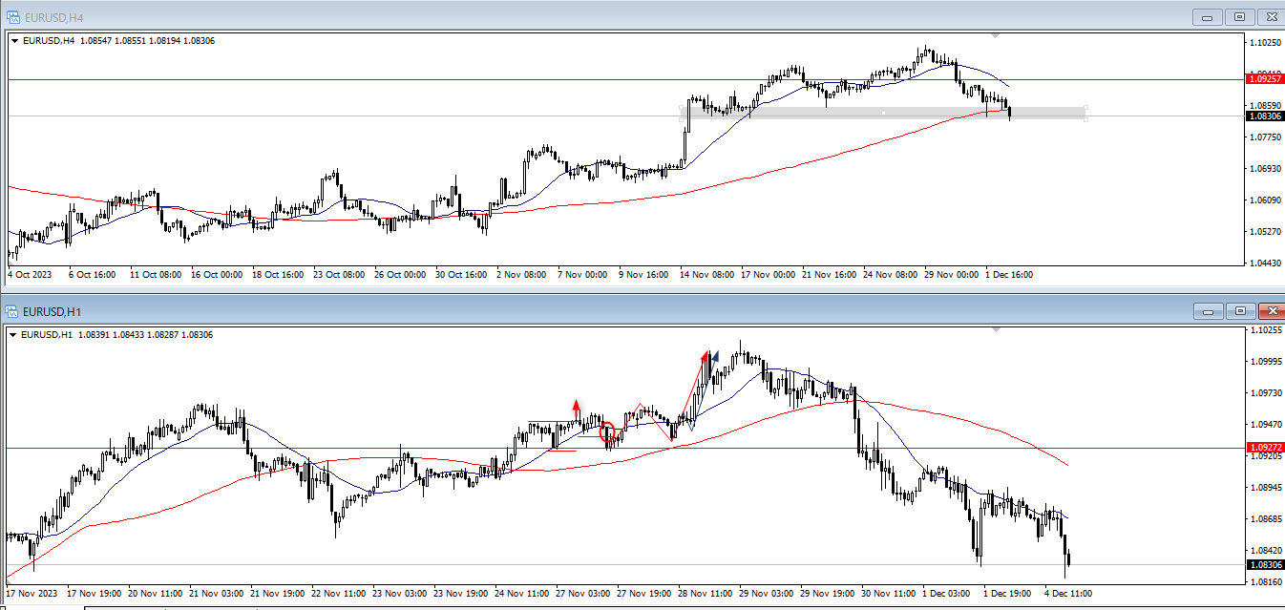Expand the arrow beside the EURUSD,H4 chart label

coord(14,41)
